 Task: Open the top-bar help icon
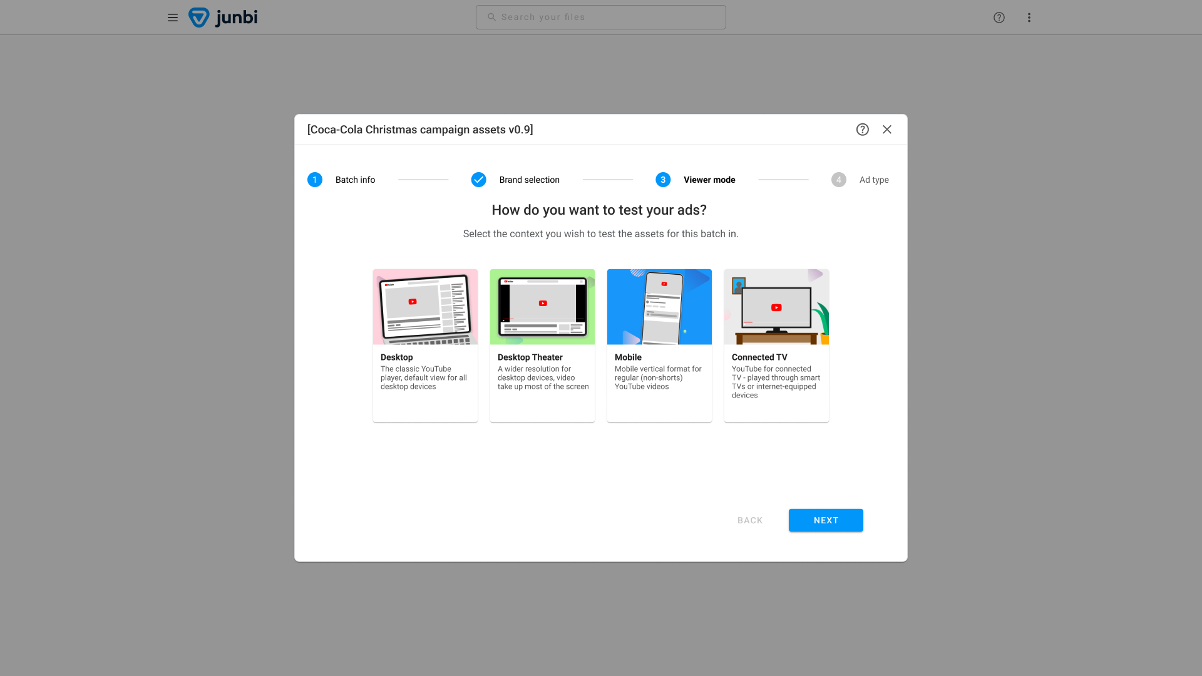click(999, 18)
